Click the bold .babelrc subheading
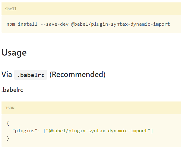 [x=12, y=90]
